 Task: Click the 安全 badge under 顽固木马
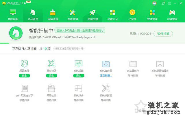(x=24, y=76)
